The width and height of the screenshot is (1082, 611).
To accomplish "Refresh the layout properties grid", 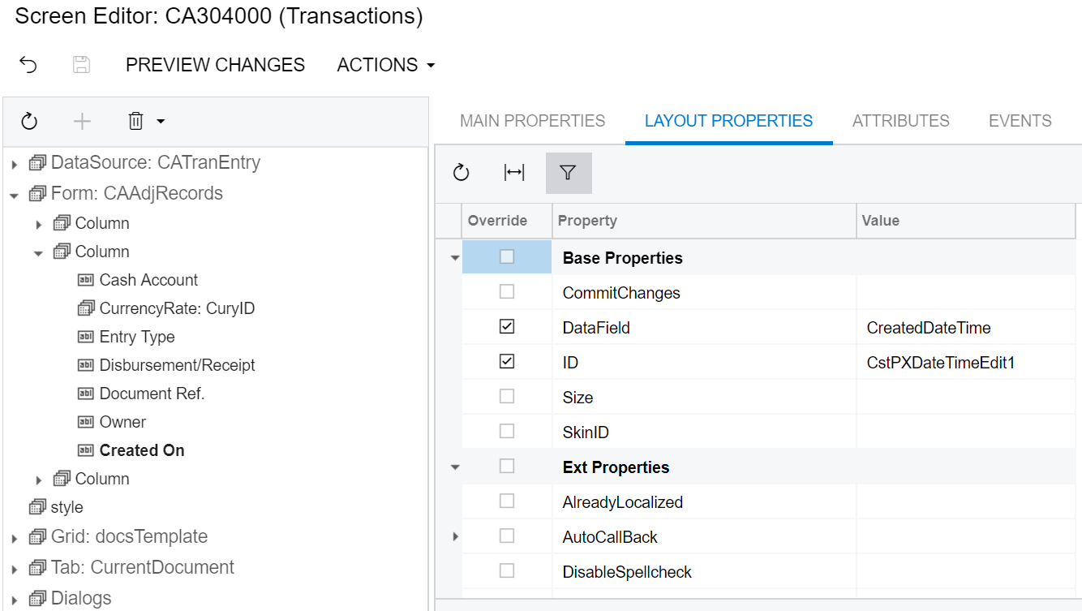I will [462, 173].
